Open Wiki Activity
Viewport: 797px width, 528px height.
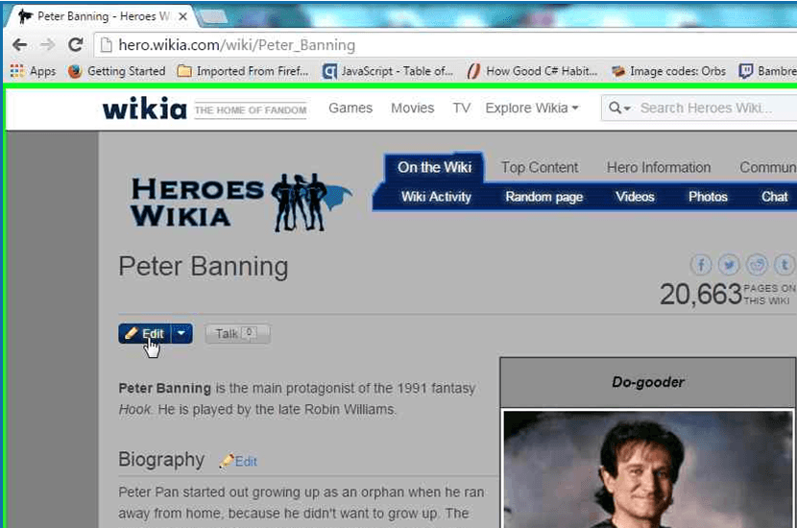click(436, 197)
